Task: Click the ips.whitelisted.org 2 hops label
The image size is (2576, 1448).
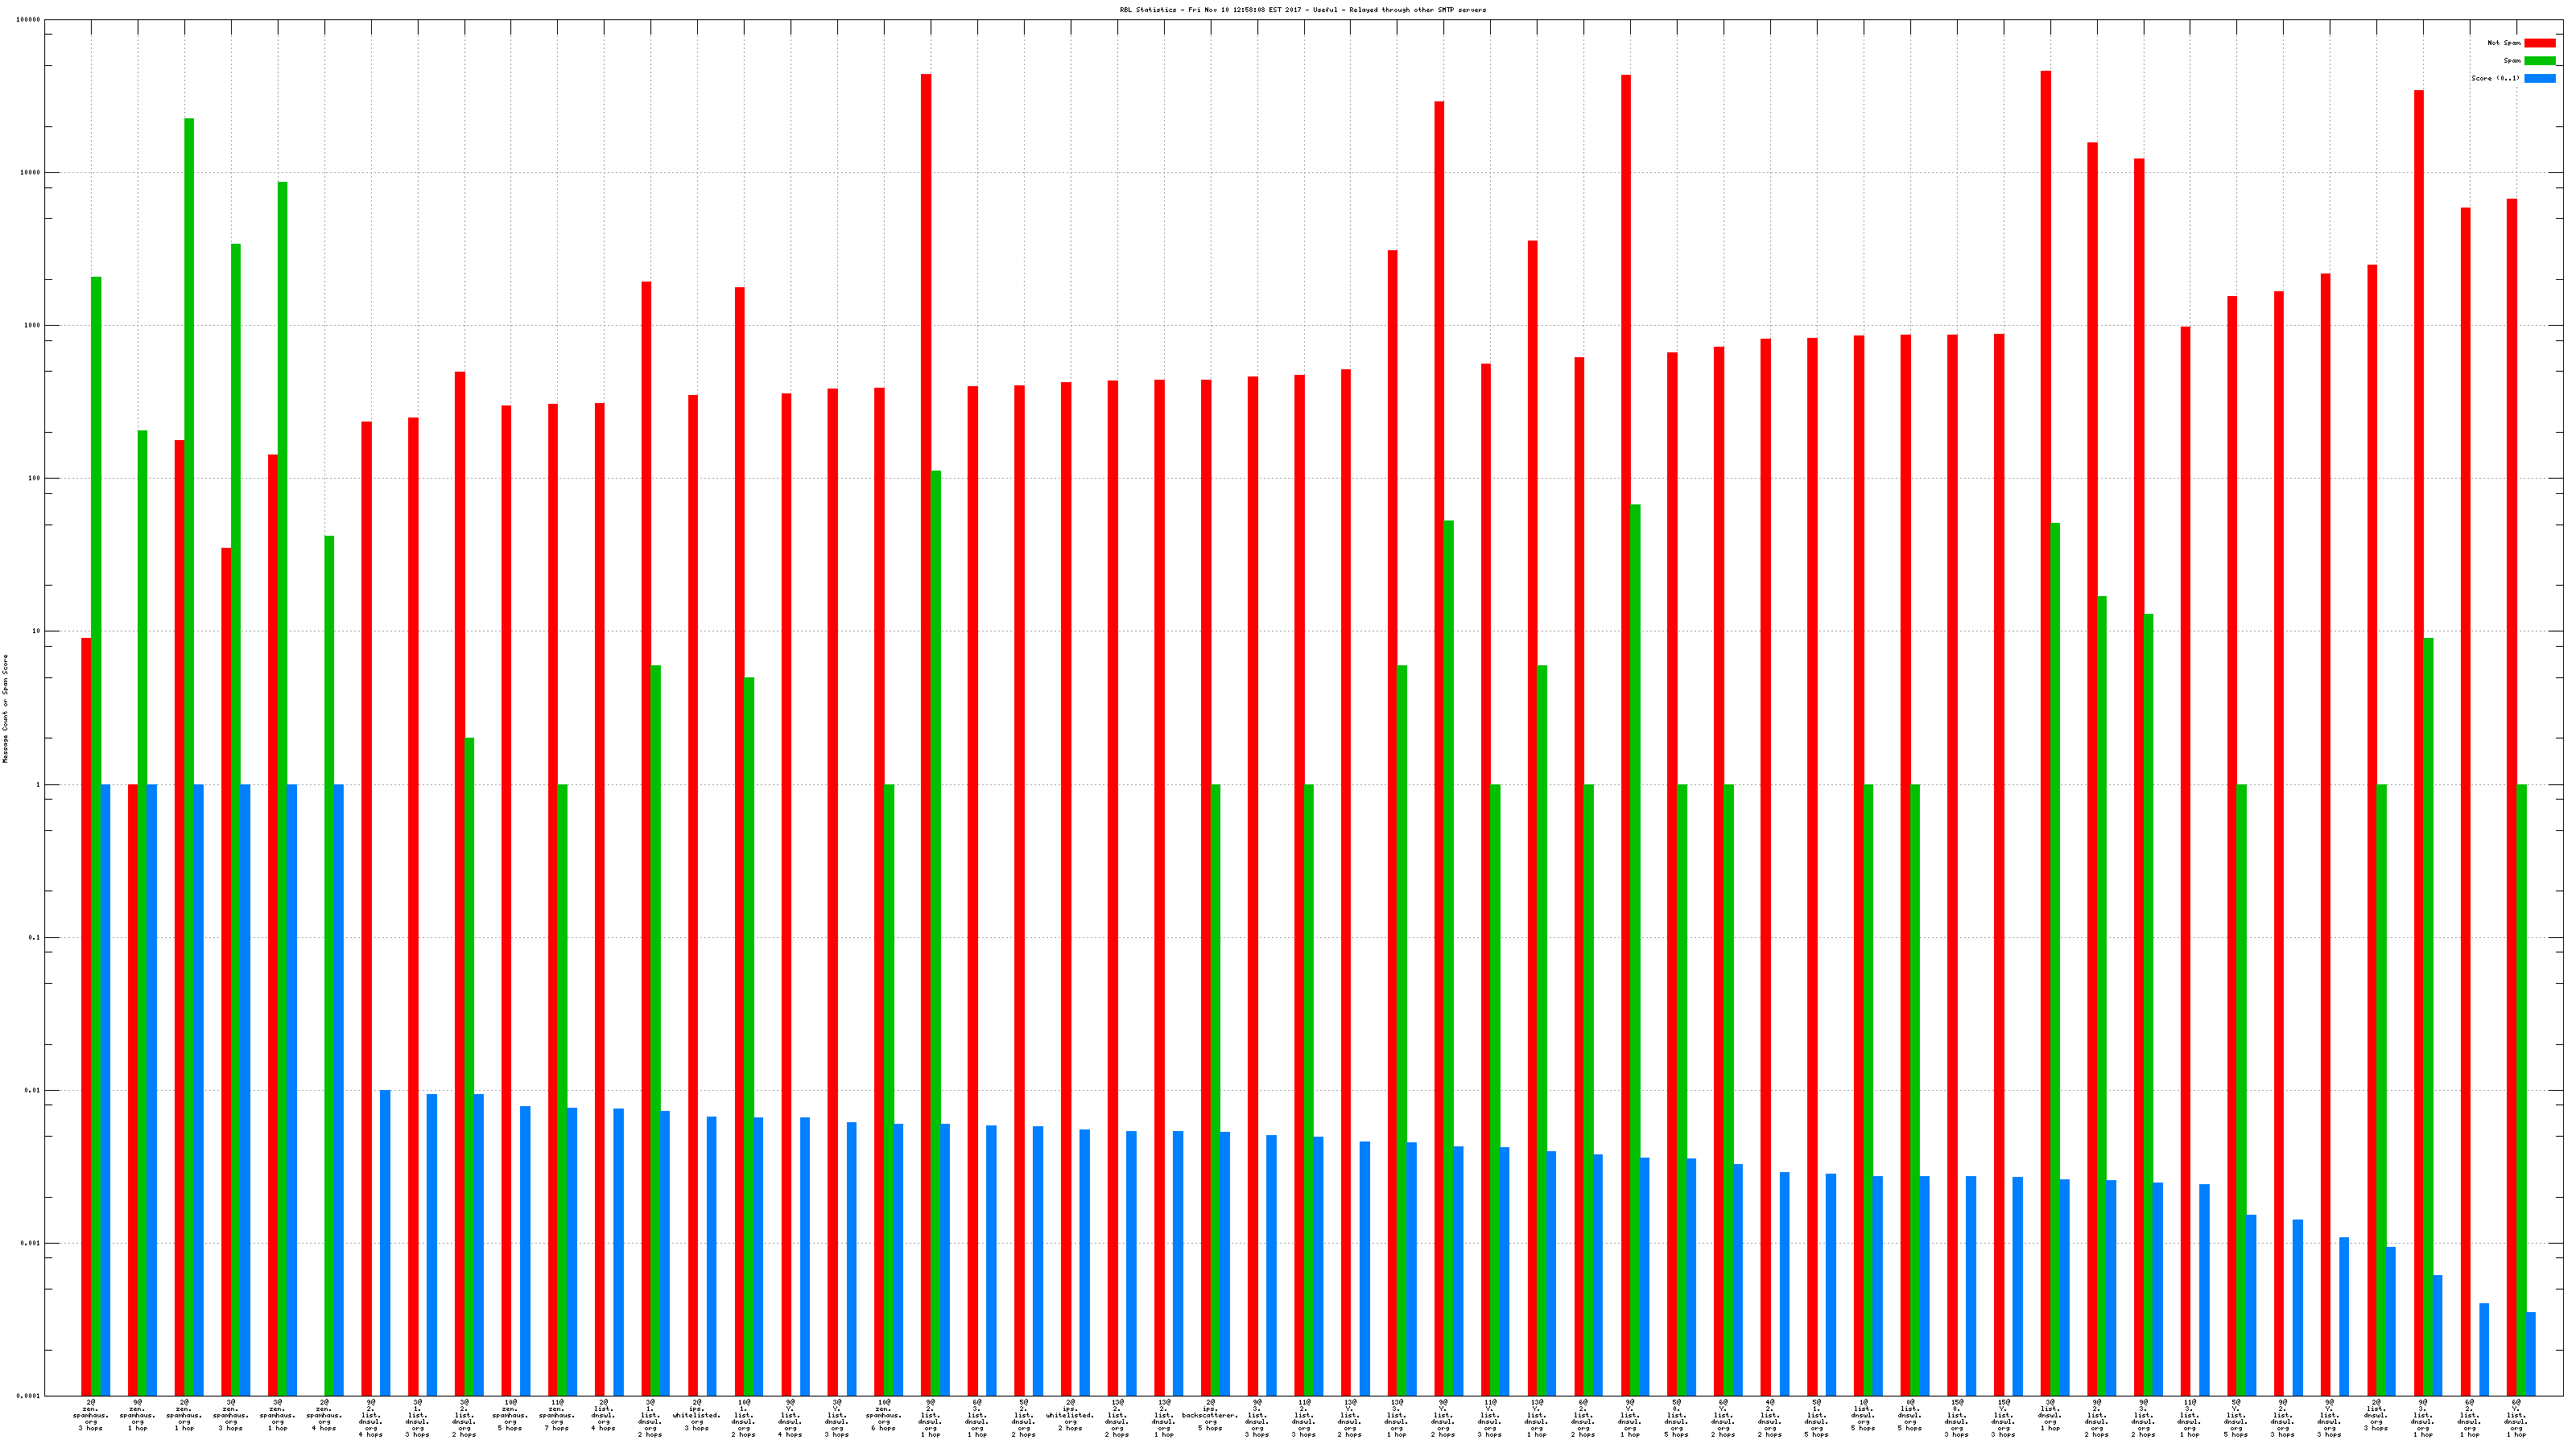Action: (1070, 1415)
